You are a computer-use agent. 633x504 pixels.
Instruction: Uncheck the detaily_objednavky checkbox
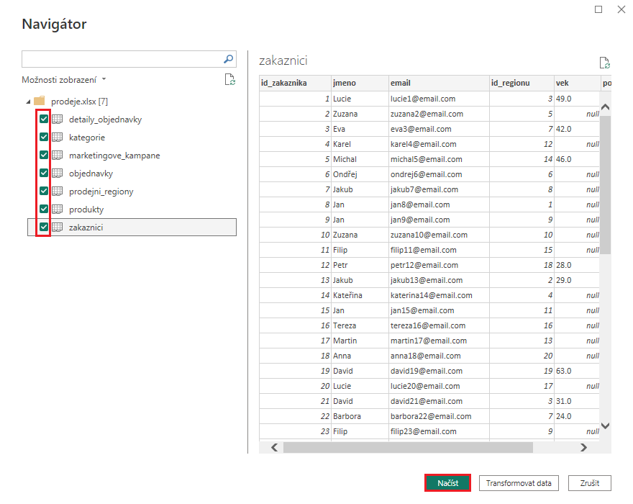[43, 119]
